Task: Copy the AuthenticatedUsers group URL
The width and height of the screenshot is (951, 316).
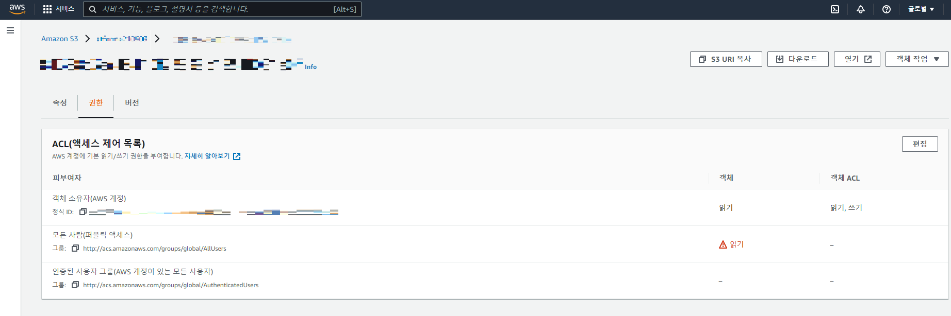Action: (x=75, y=285)
